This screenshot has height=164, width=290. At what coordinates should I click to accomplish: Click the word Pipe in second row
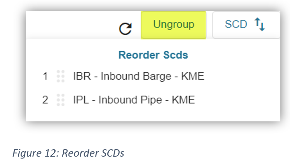point(151,100)
